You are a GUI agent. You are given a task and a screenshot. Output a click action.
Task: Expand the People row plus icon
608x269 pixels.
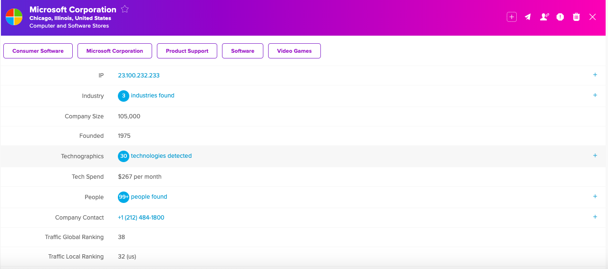[595, 196]
